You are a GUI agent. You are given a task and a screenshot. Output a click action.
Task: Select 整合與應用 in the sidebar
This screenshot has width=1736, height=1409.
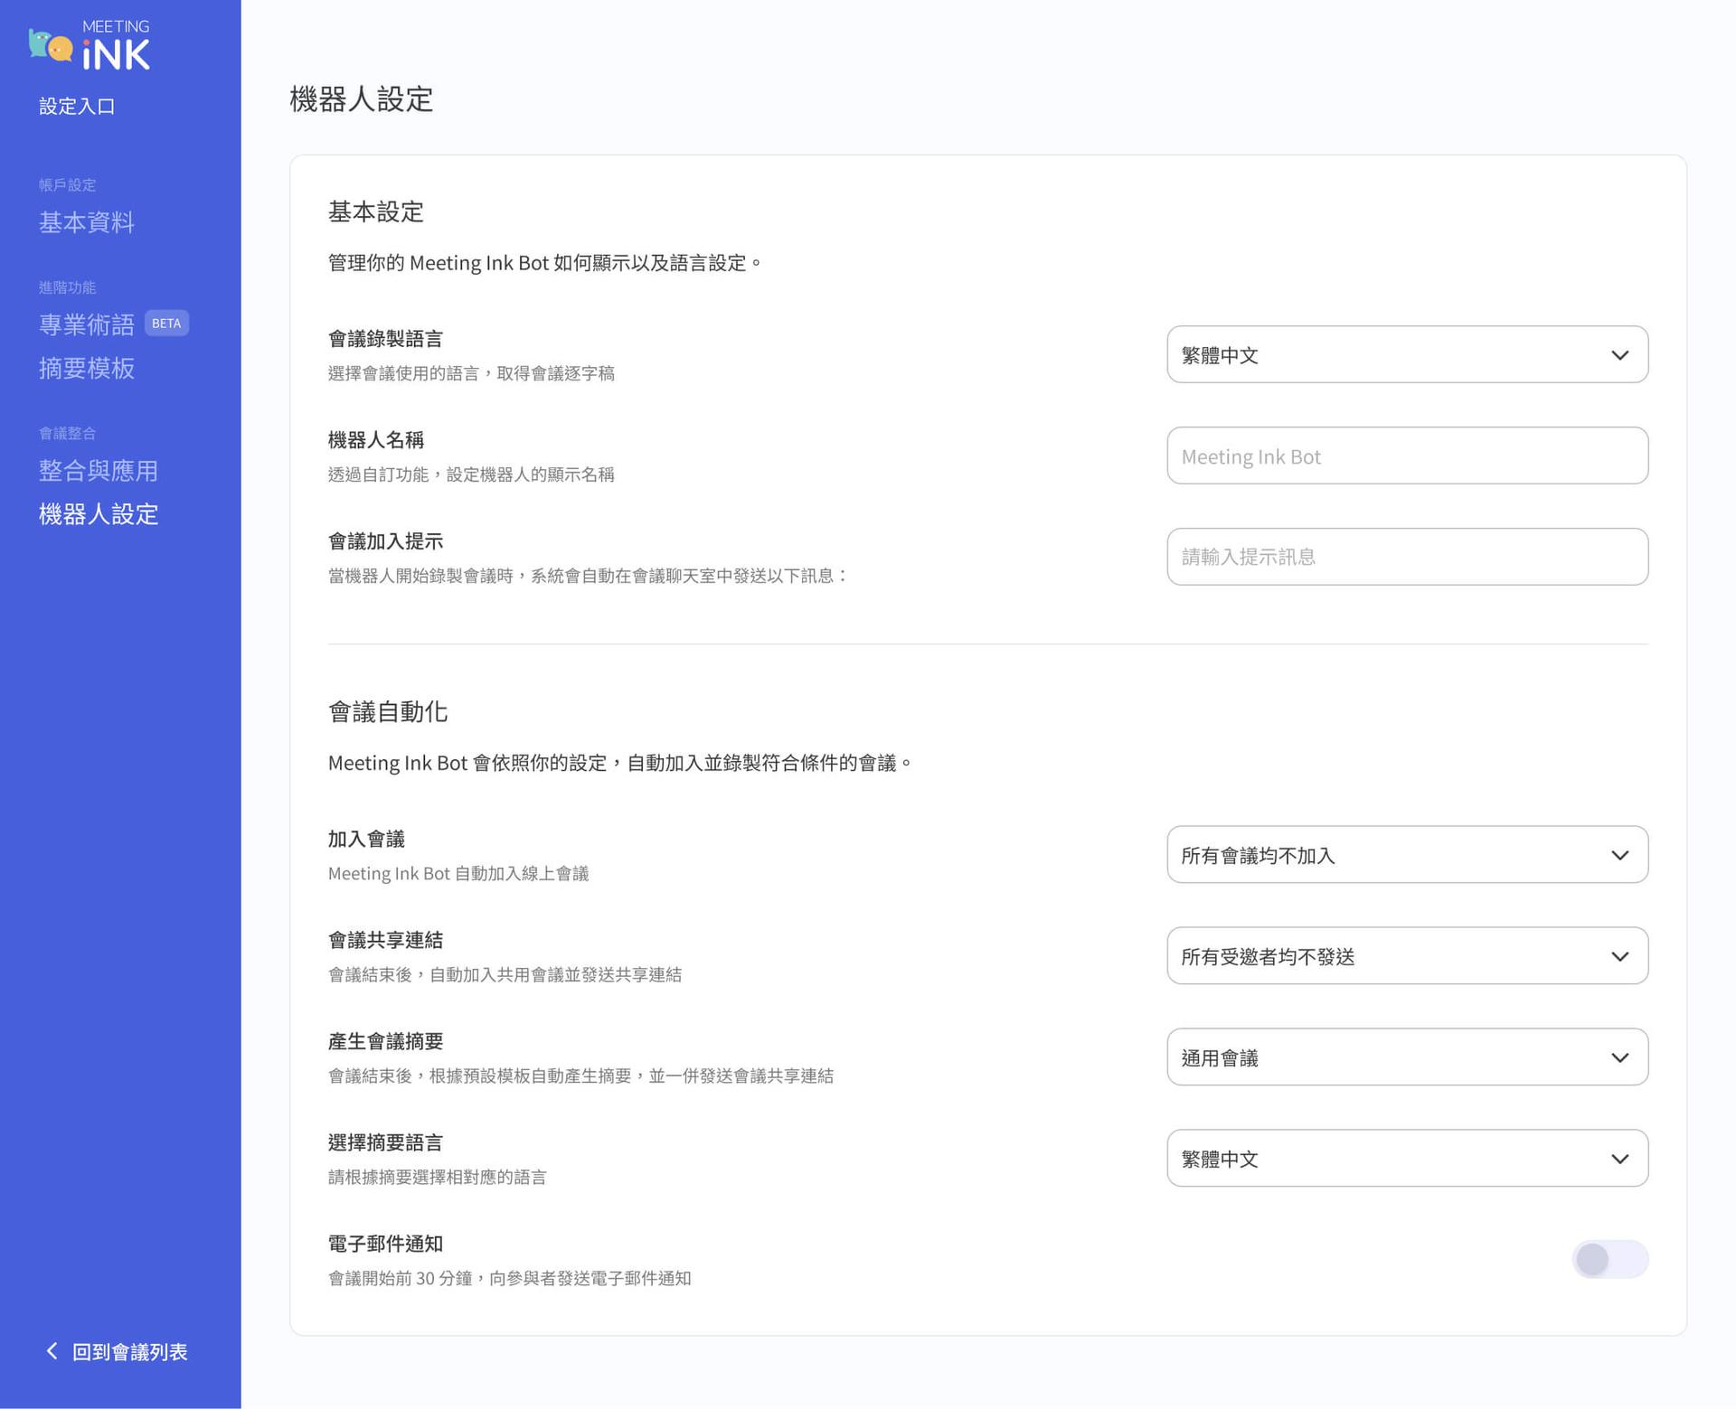tap(99, 470)
